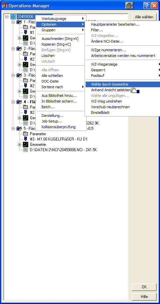Click the printer icon in title bar
Screen dimensions: 160x304
click(x=129, y=5)
